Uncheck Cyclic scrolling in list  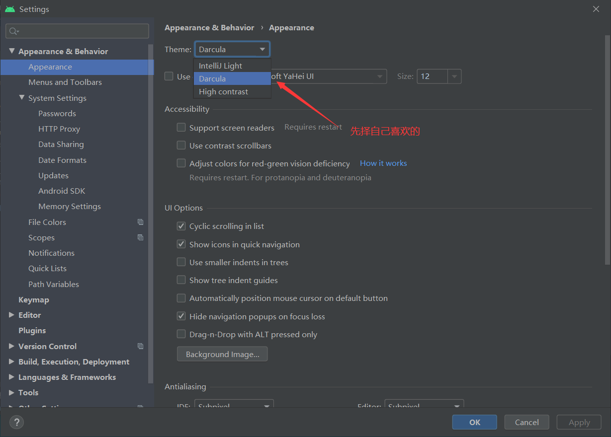tap(181, 226)
